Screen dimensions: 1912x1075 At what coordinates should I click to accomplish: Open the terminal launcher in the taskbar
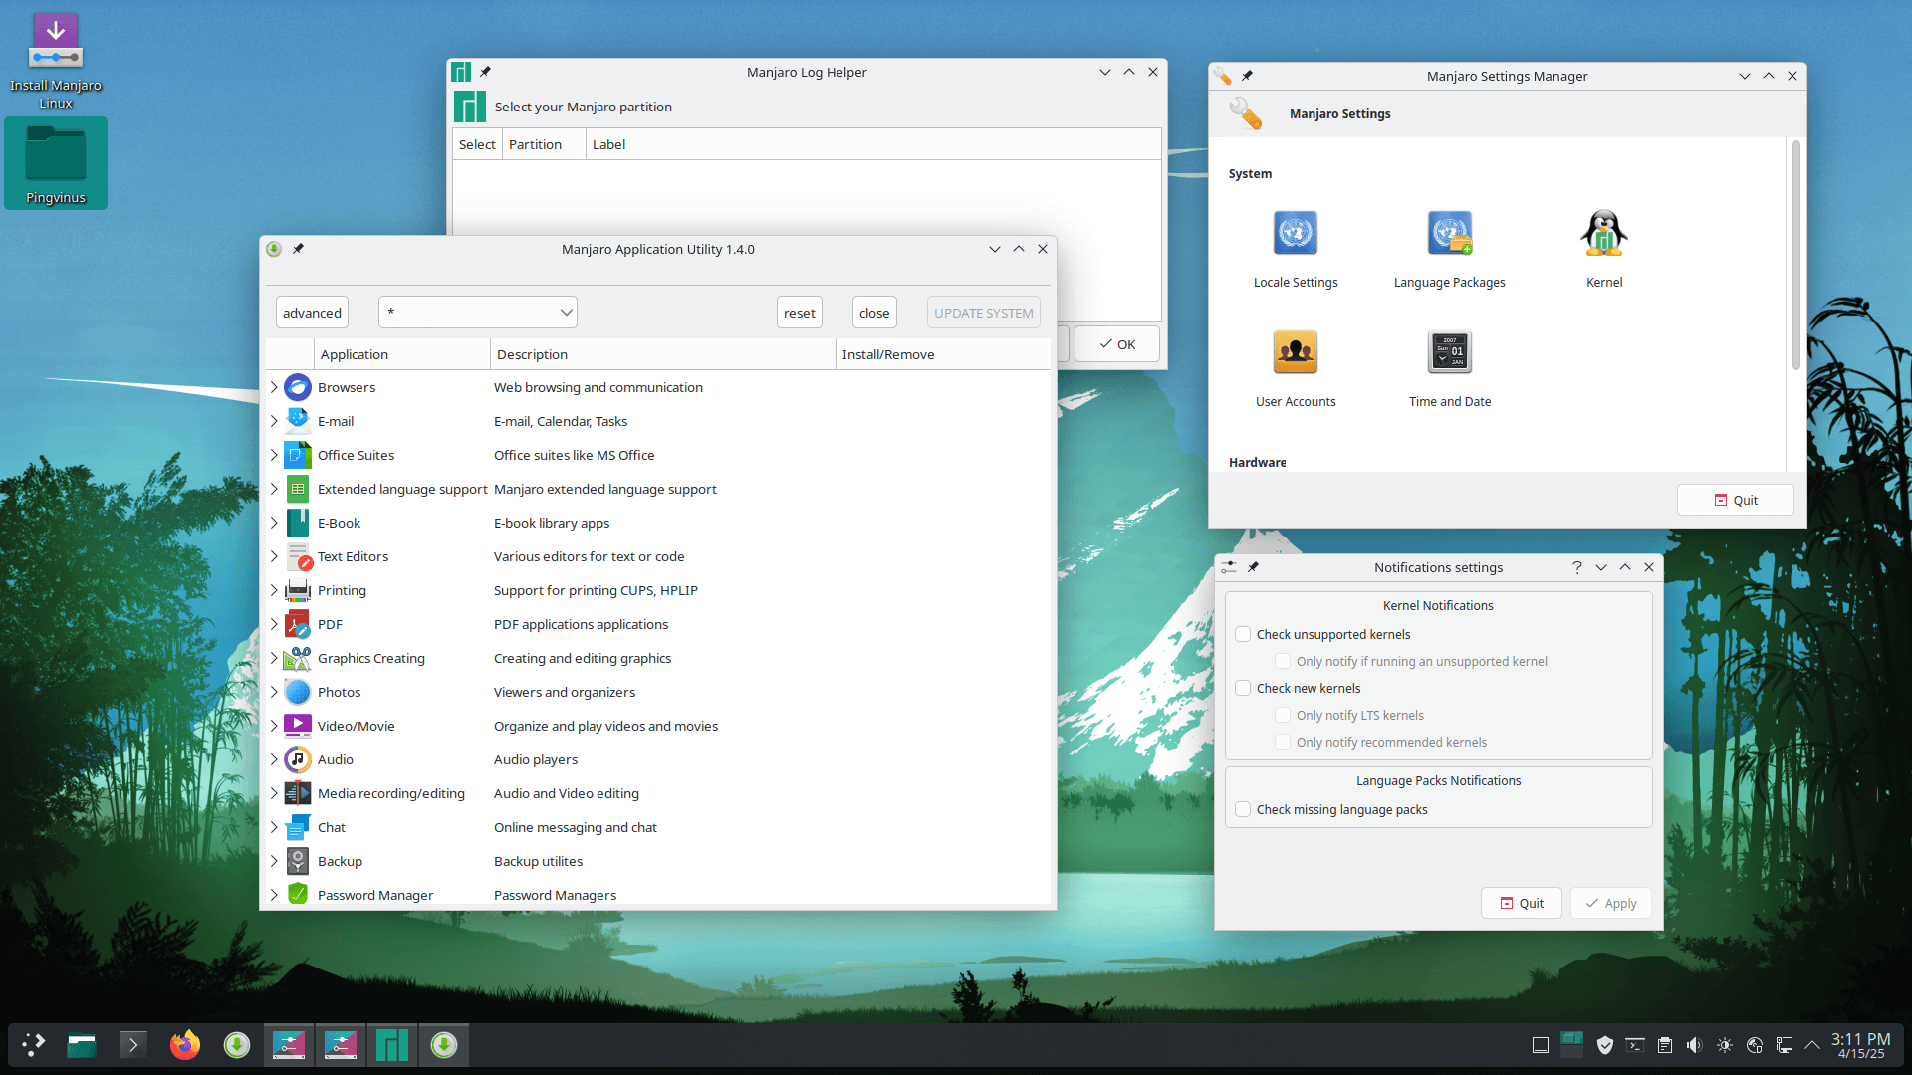point(133,1044)
